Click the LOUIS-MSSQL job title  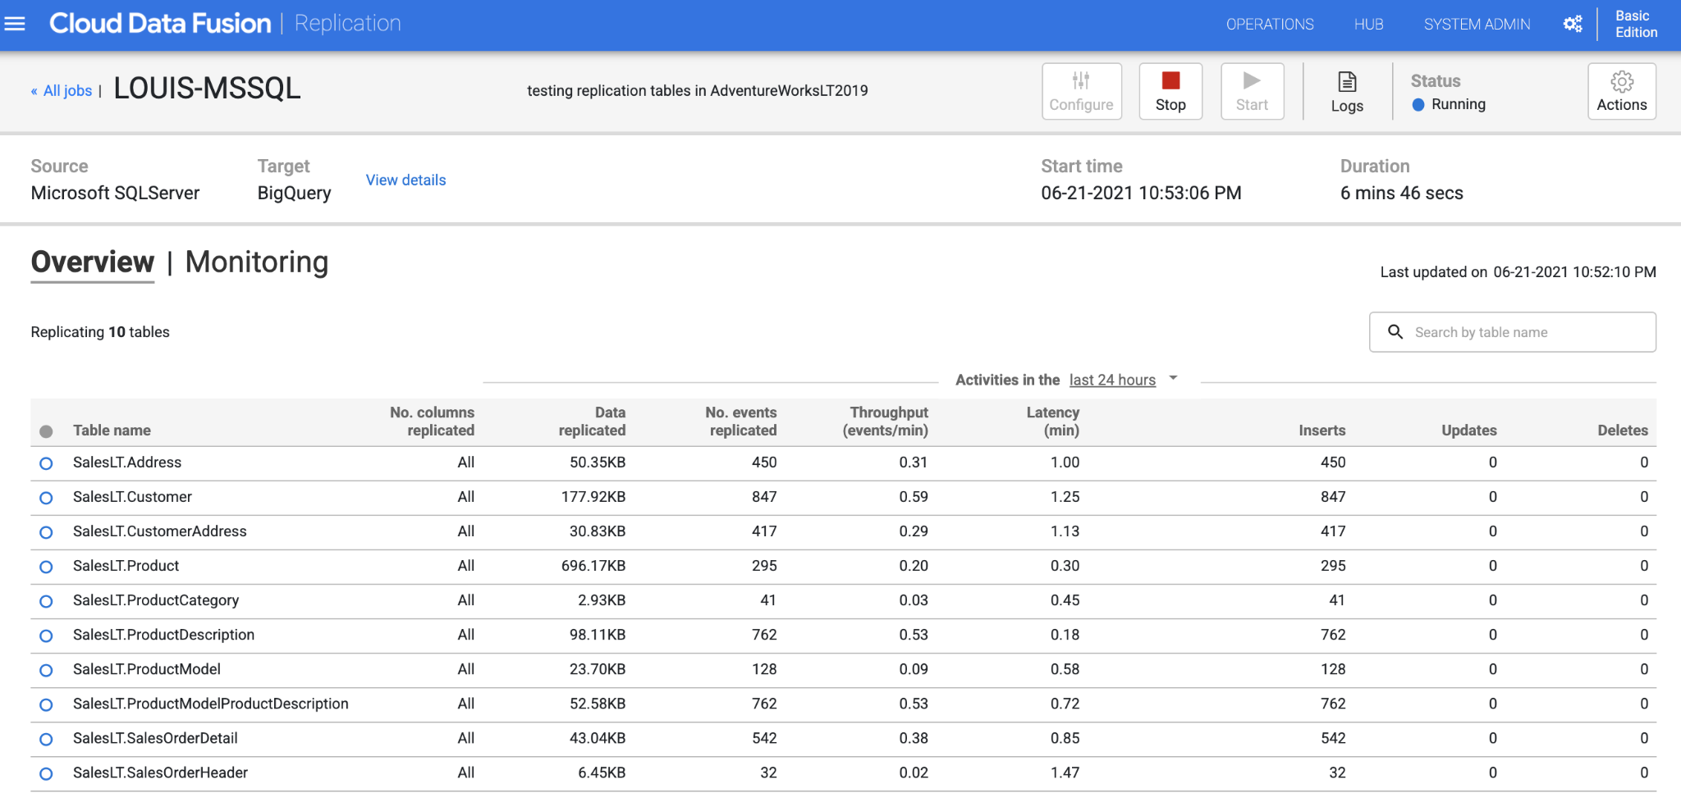[x=207, y=89]
